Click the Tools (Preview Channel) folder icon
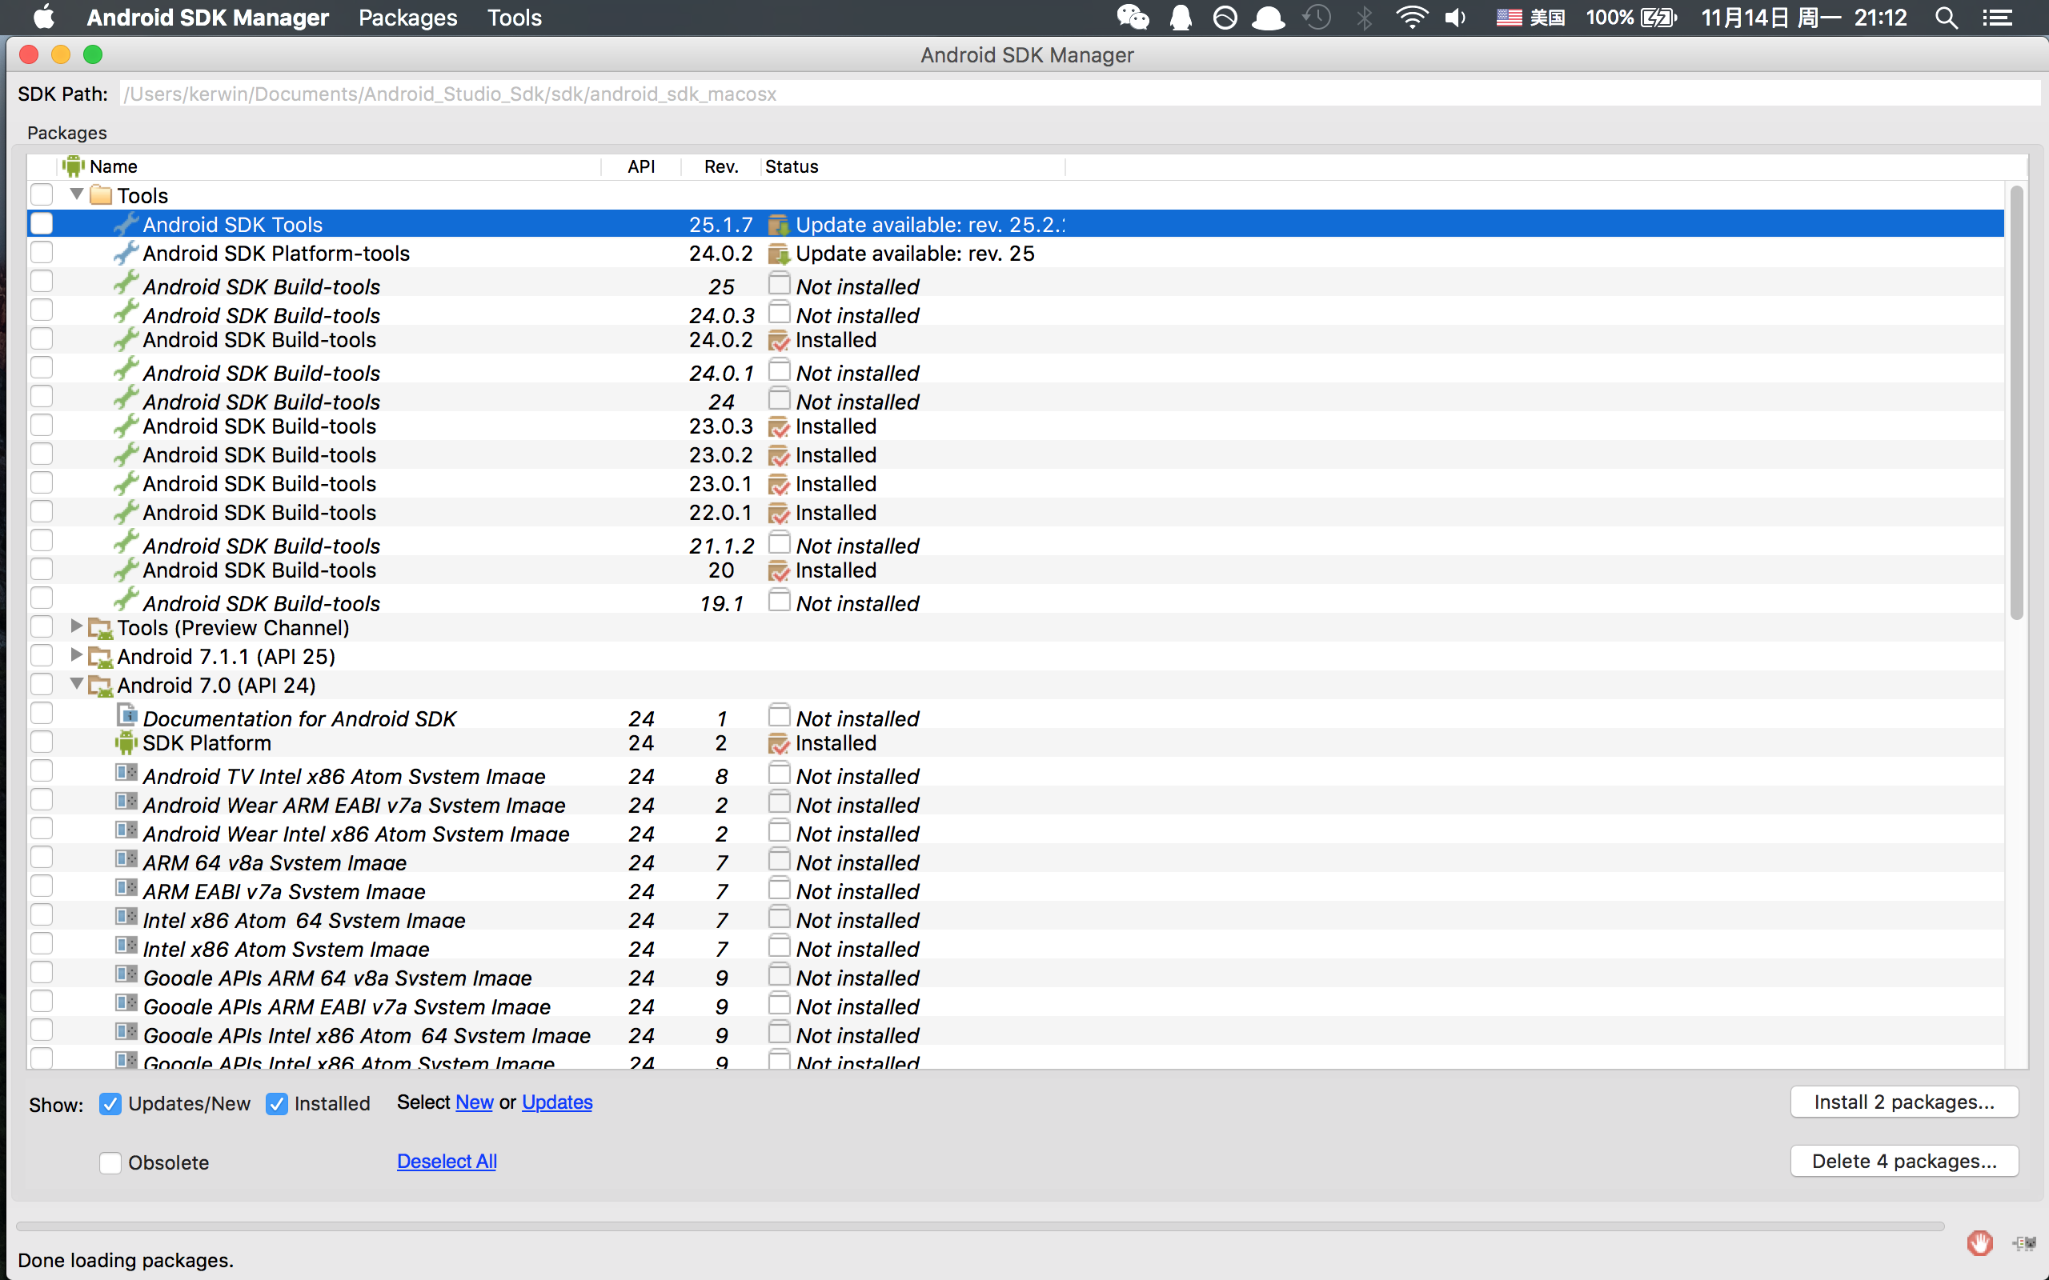Image resolution: width=2049 pixels, height=1280 pixels. 101,628
